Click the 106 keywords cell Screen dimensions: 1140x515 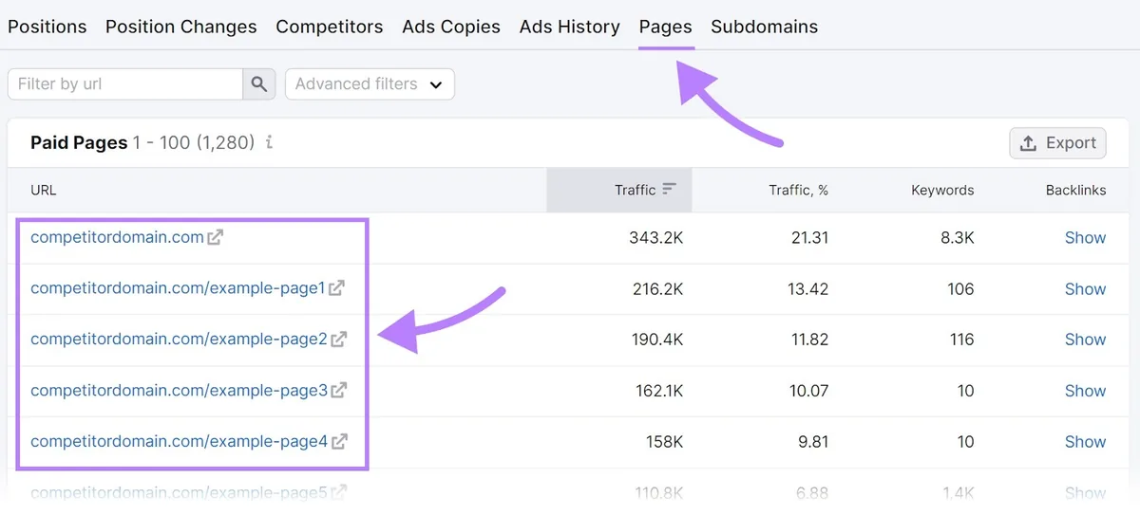[960, 288]
